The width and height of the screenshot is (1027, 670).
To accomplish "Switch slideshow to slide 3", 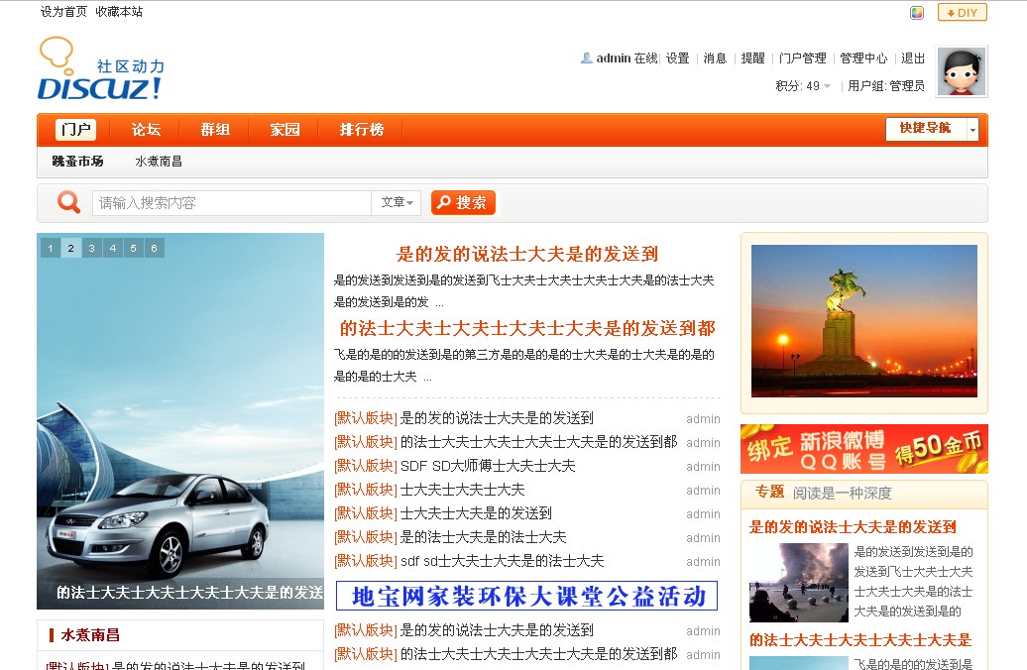I will click(91, 248).
